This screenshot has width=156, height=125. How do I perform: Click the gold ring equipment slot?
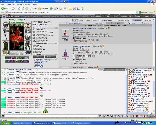click(x=6, y=53)
